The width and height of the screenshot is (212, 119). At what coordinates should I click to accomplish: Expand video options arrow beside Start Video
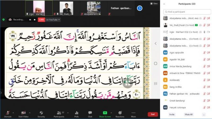click(x=29, y=113)
